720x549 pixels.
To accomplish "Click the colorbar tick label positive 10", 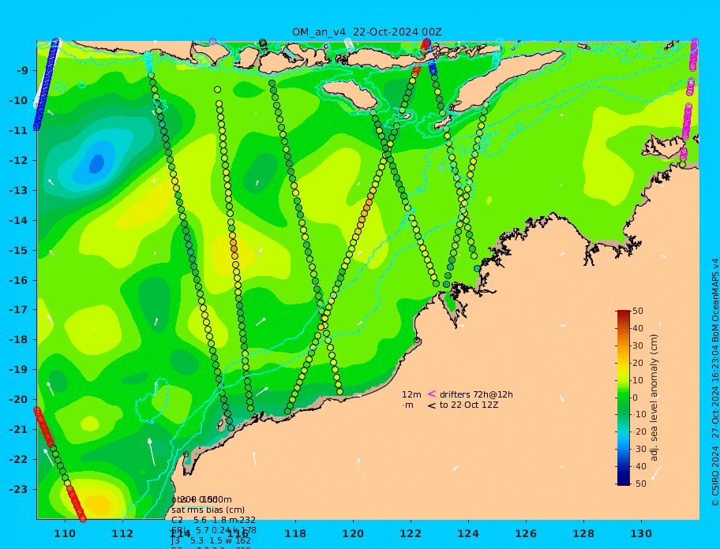I will [x=638, y=380].
